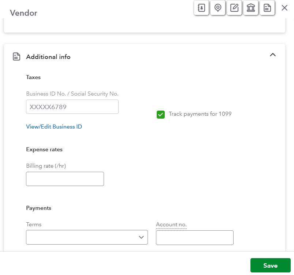Collapse the Additional info section
The image size is (294, 275).
(x=273, y=55)
